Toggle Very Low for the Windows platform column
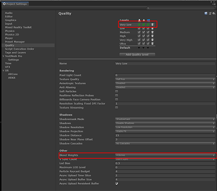The height and width of the screenshot is (191, 217). (148, 24)
